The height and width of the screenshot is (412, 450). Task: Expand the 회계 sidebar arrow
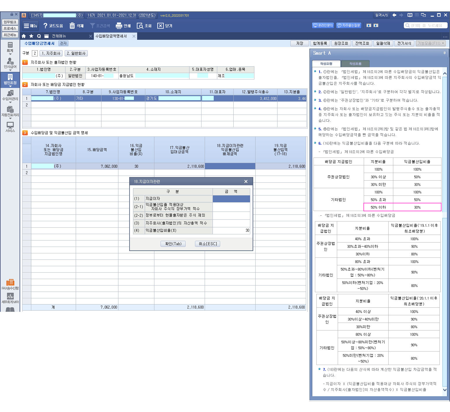click(10, 54)
